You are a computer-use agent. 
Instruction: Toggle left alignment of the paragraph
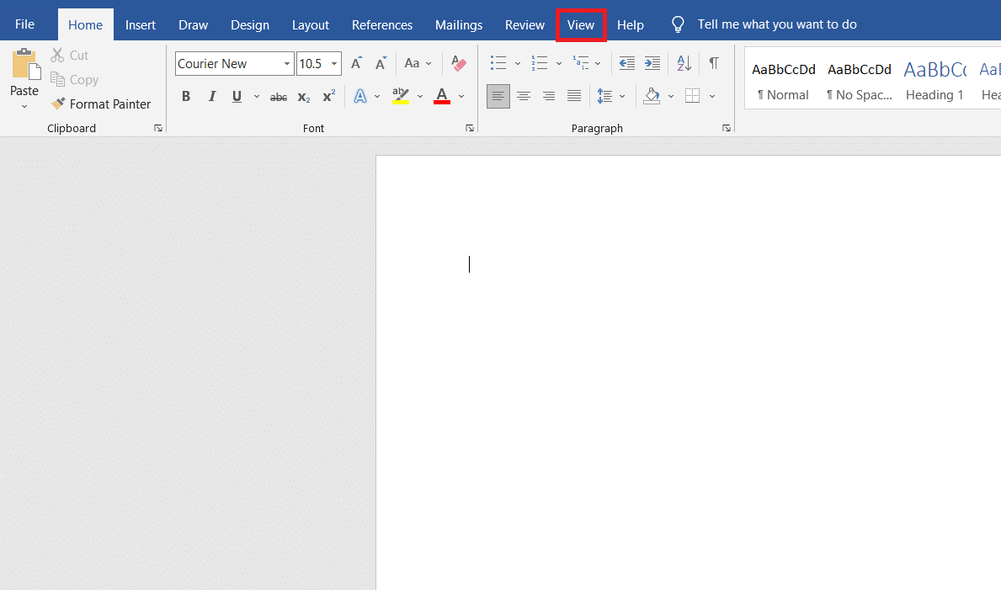498,97
